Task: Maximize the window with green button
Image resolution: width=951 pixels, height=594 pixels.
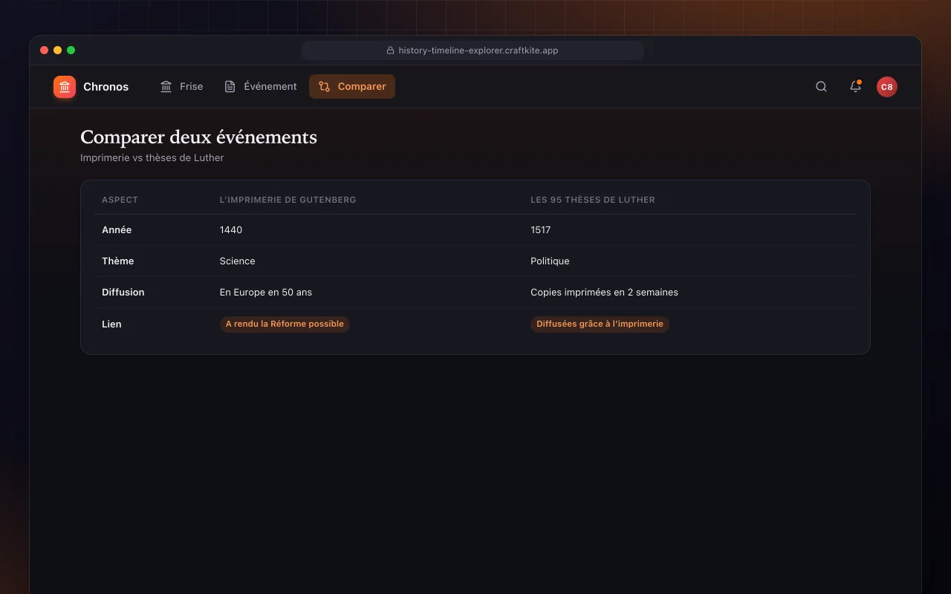Action: coord(71,50)
